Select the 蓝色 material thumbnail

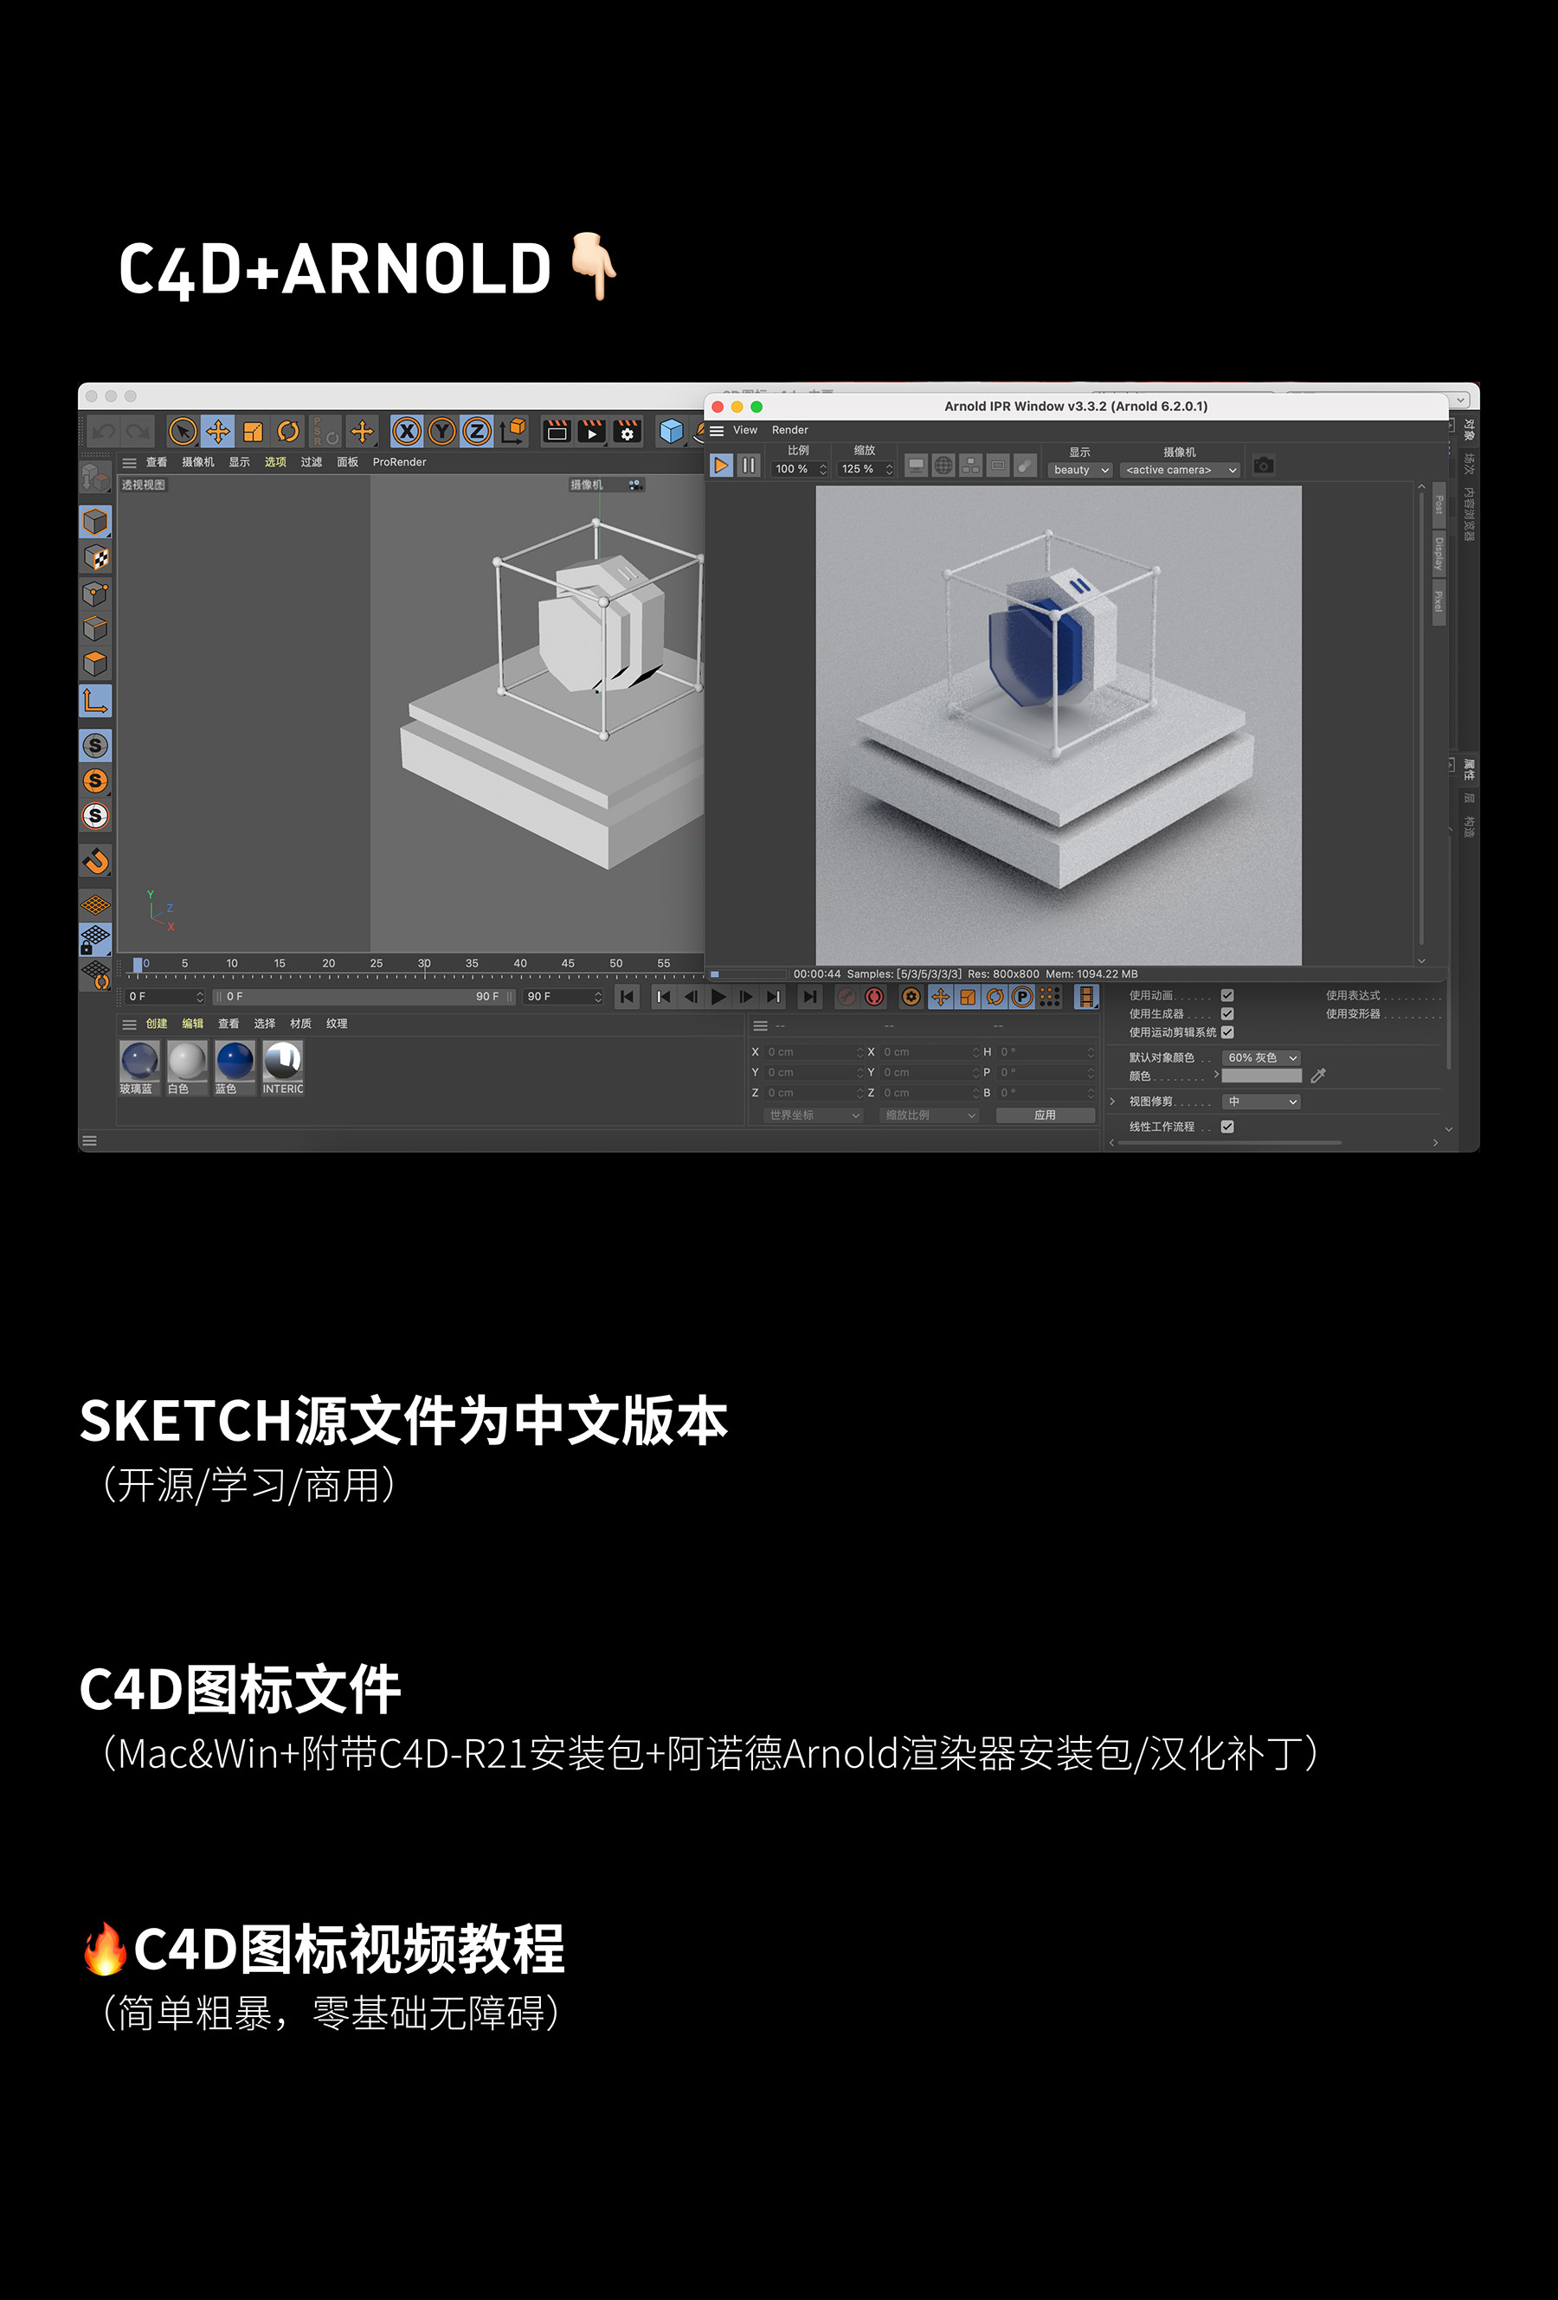click(x=235, y=1068)
